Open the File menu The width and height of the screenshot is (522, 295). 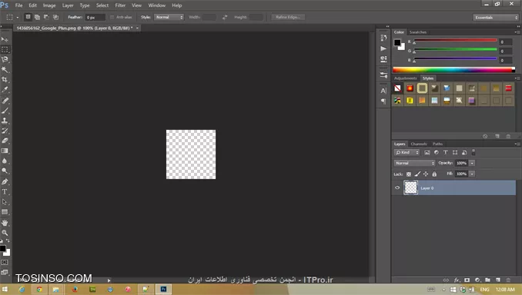19,5
